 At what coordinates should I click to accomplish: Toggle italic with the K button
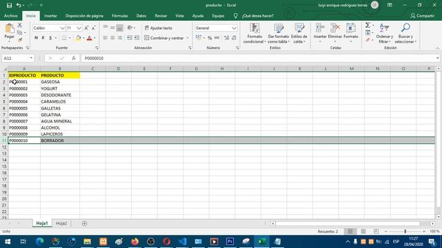43,38
